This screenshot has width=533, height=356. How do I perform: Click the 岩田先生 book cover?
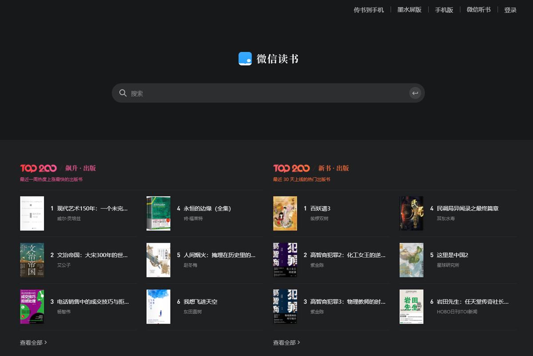click(411, 306)
